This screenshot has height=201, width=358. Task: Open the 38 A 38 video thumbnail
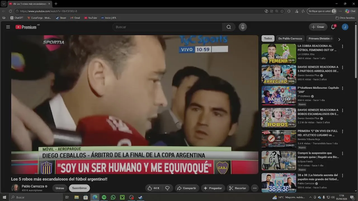tap(279, 183)
